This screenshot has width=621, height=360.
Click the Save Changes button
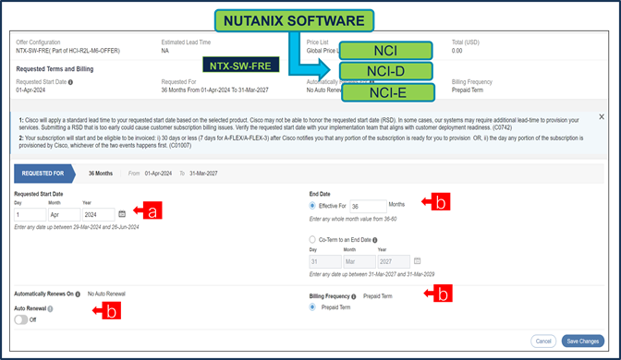pyautogui.click(x=582, y=341)
